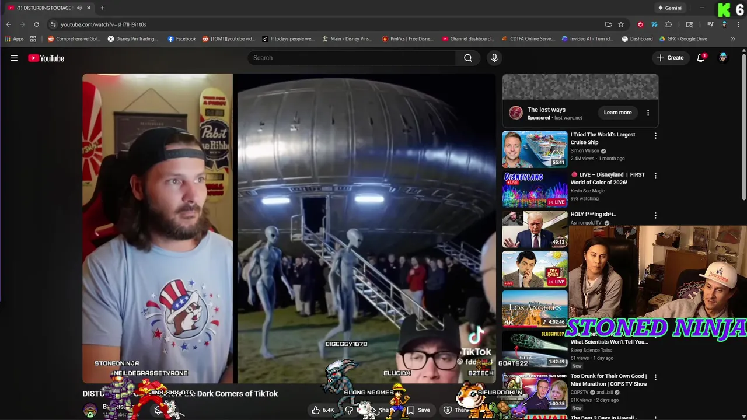Screen dimensions: 747x420
Task: Open the 49:13 Asmongold video thumbnail
Action: point(535,229)
